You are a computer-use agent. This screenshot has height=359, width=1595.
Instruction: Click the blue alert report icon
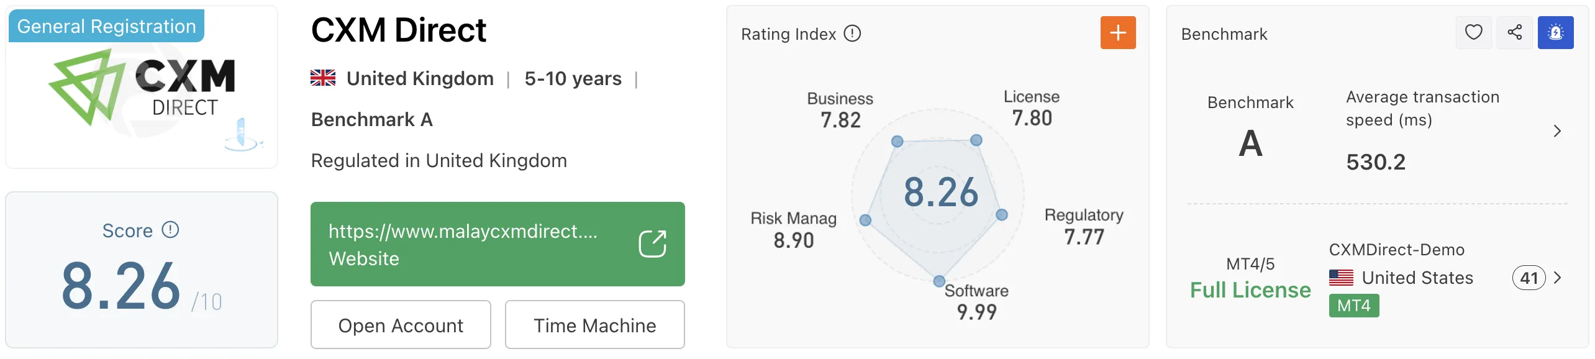pos(1555,32)
